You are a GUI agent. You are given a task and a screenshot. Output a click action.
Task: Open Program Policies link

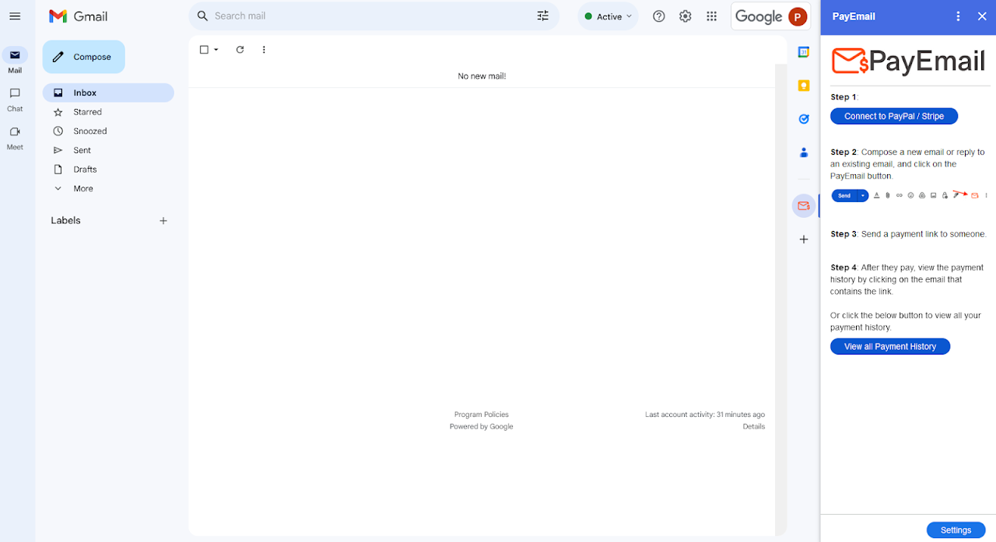(x=482, y=414)
